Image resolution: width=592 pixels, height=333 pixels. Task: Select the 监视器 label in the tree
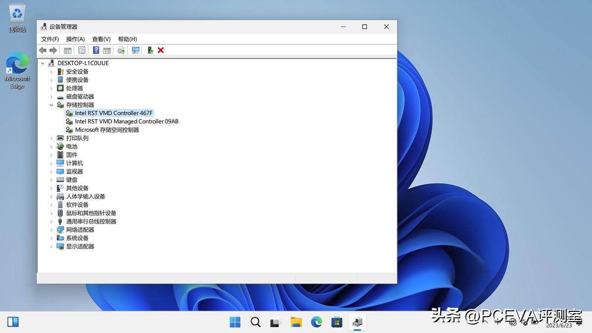point(74,172)
